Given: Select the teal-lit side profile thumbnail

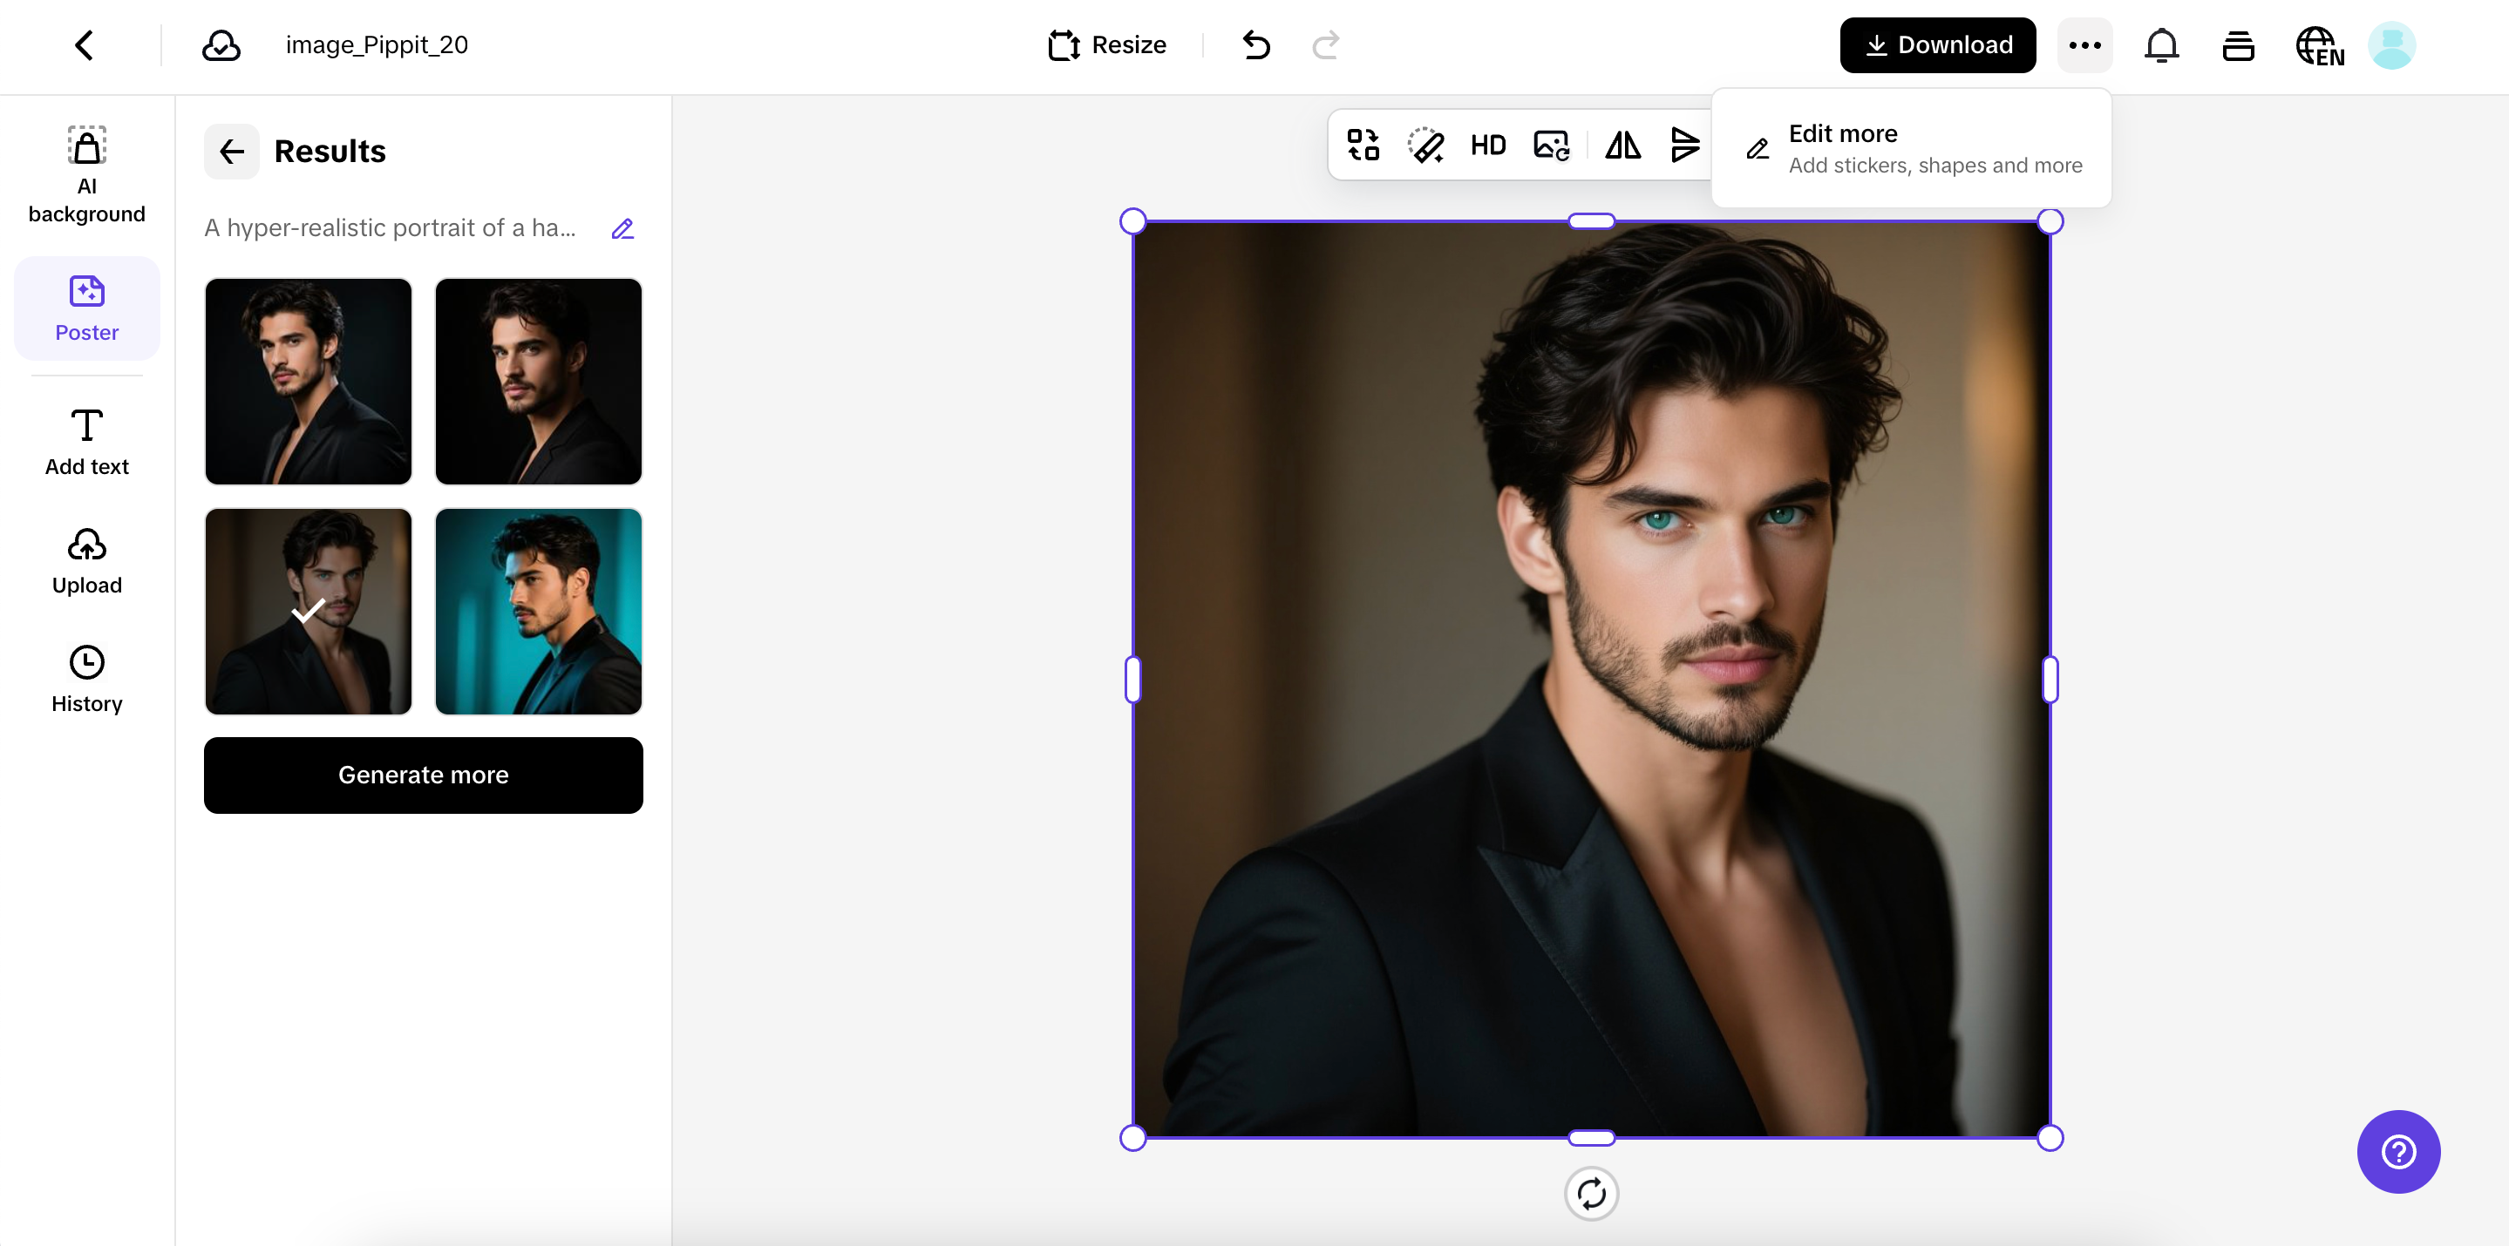Looking at the screenshot, I should 539,612.
